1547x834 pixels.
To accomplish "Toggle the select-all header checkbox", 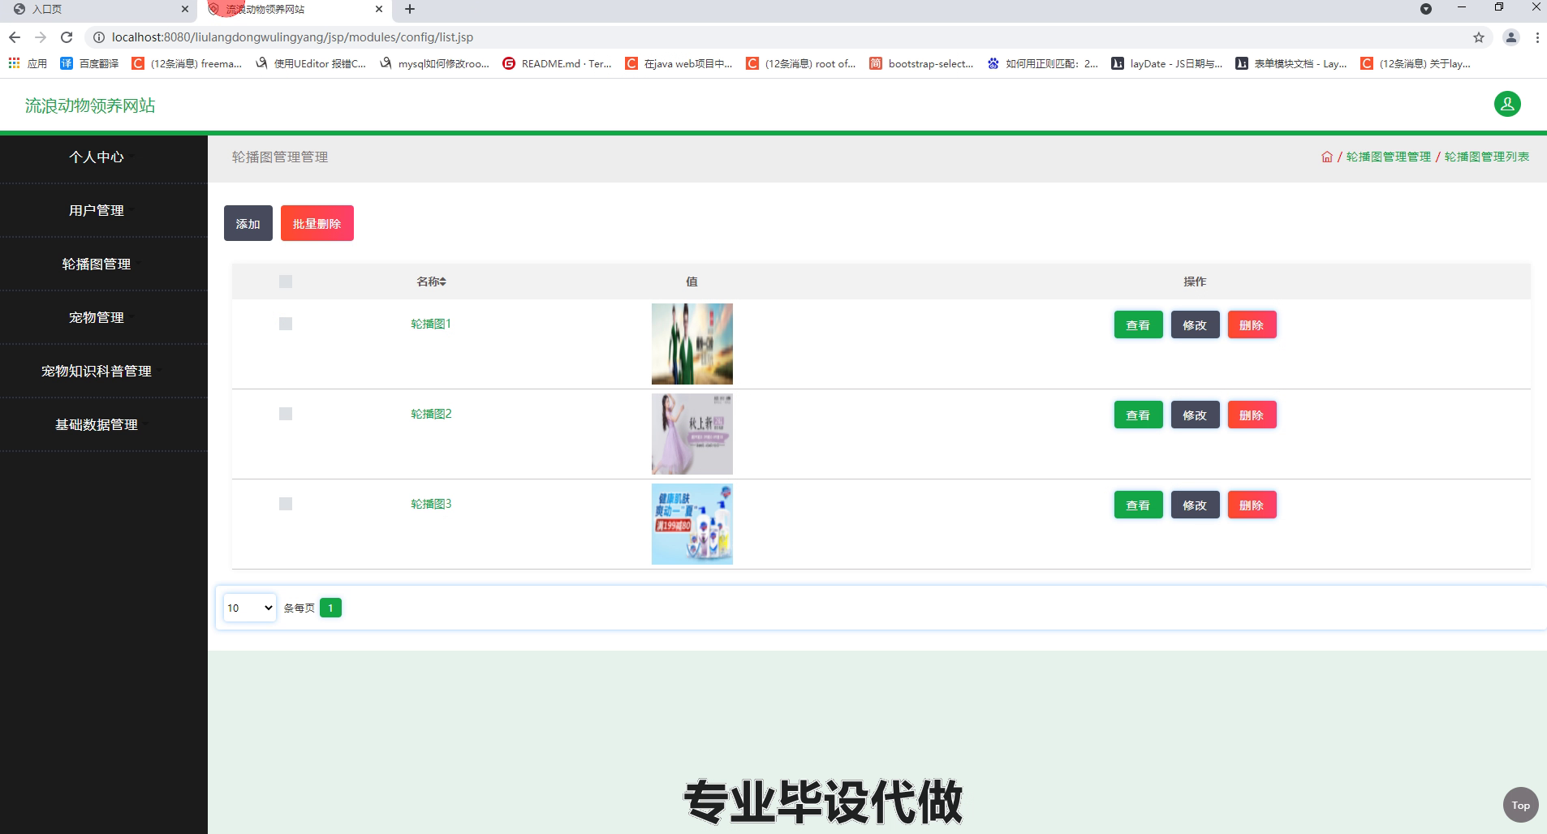I will click(x=286, y=282).
